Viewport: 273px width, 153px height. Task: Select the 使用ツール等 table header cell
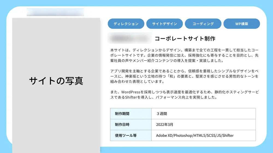(131, 136)
